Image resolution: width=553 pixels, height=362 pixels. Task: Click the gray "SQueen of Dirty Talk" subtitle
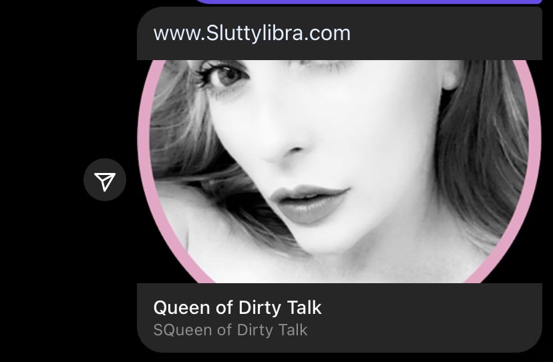click(x=230, y=330)
